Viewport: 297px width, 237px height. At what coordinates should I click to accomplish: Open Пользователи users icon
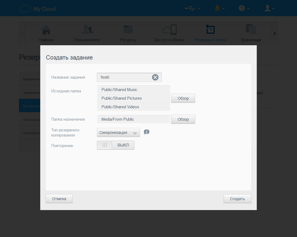point(87,29)
